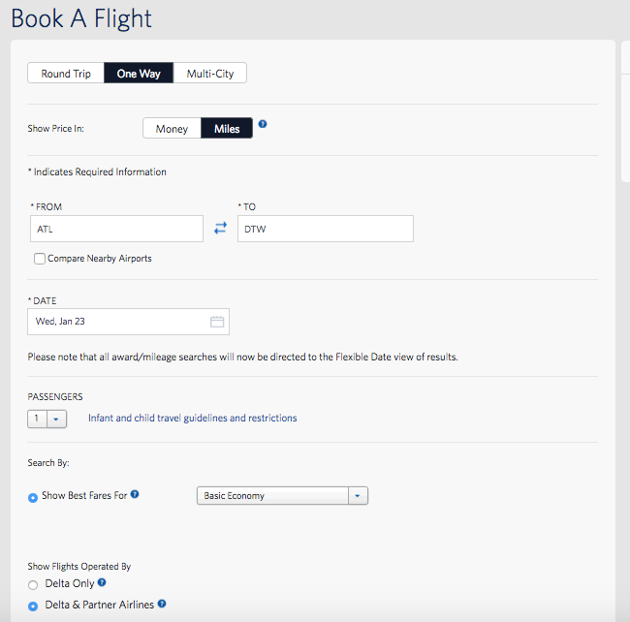Select the Show Best Fares For radio button
This screenshot has width=630, height=622.
34,496
